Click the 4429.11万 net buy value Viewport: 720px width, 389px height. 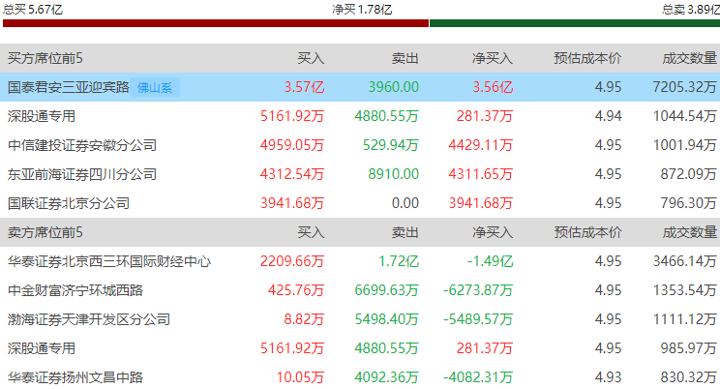pyautogui.click(x=481, y=145)
